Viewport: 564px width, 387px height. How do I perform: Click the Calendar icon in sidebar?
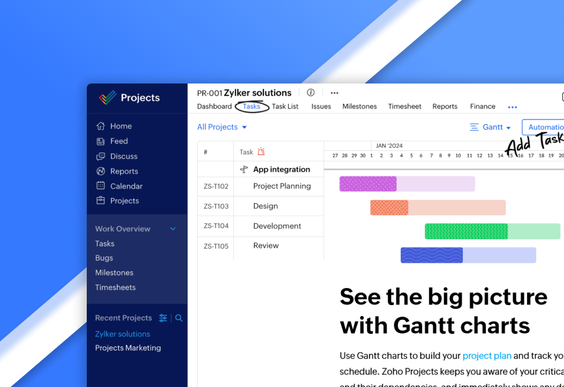101,186
